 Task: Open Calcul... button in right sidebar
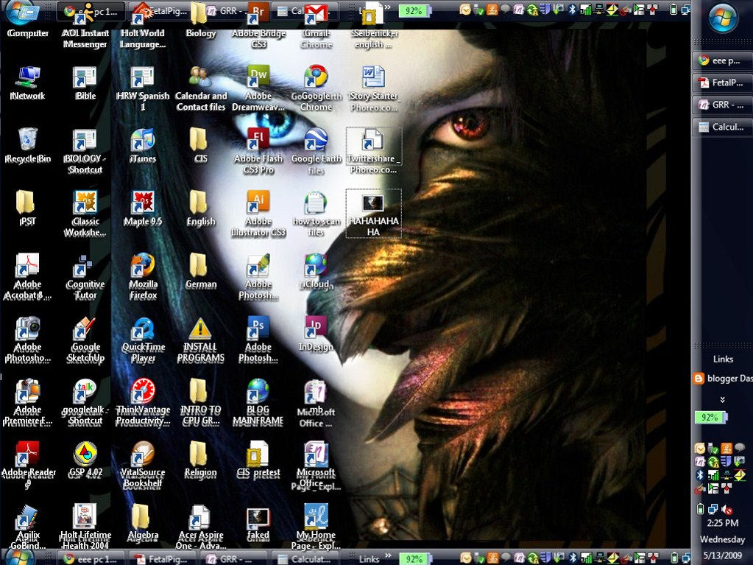[x=722, y=127]
